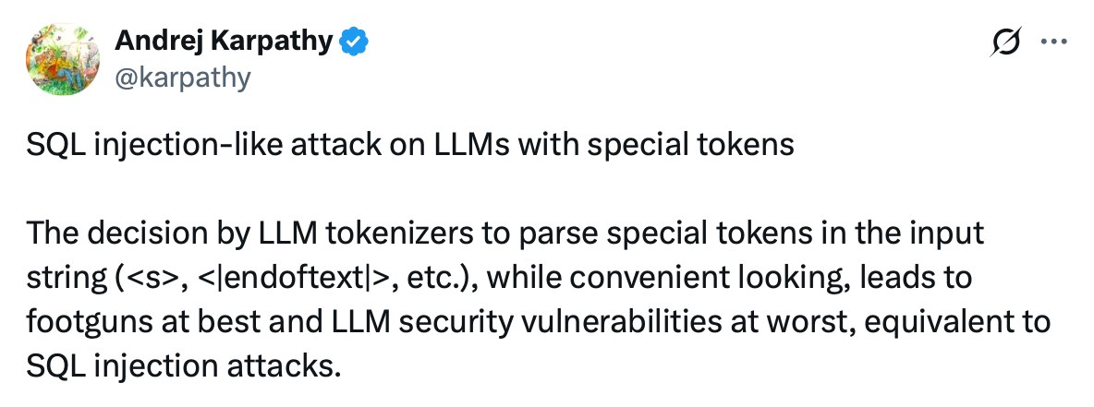Viewport: 1094px width, 407px height.
Task: Open the Andrej Karpathy display name link
Action: click(x=224, y=42)
